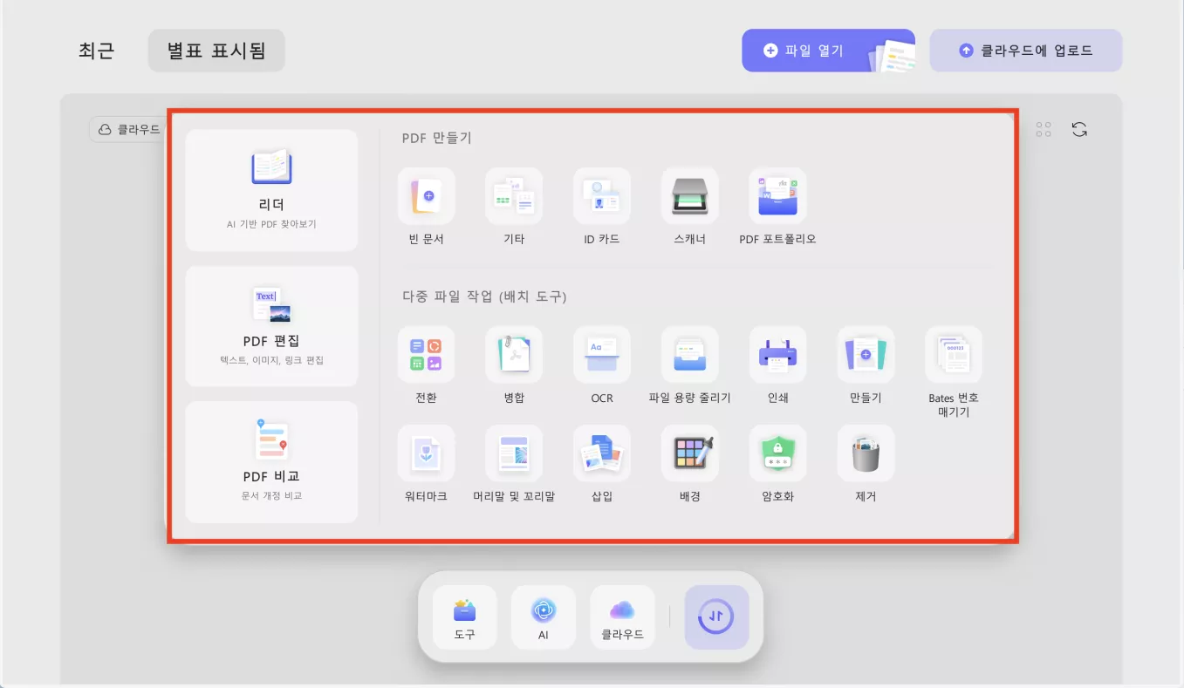Viewport: 1184px width, 688px height.
Task: Select the AI icon in the bottom dock
Action: 543,616
